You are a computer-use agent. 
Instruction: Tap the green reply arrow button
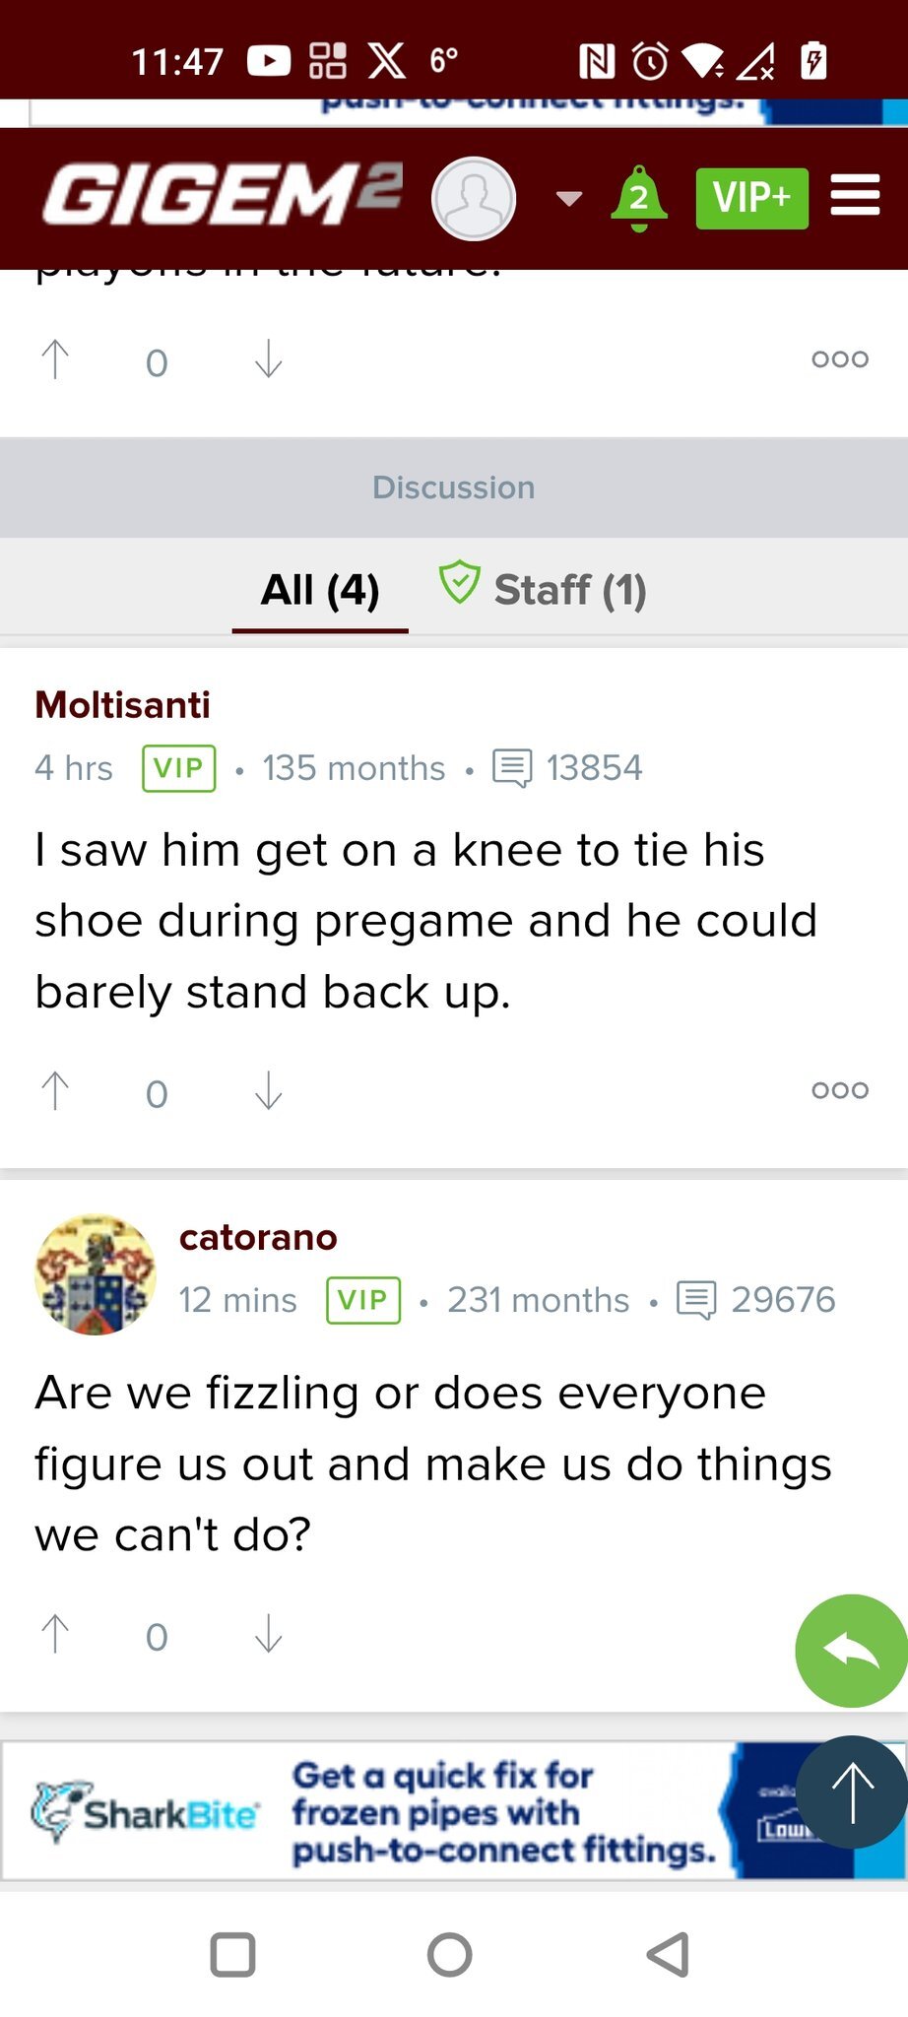pyautogui.click(x=852, y=1650)
